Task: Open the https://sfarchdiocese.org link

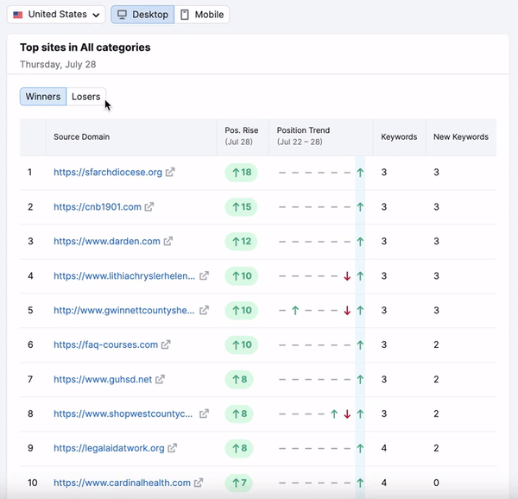Action: 108,172
